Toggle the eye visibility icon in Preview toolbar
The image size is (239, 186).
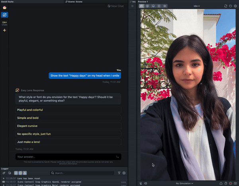point(165,6)
